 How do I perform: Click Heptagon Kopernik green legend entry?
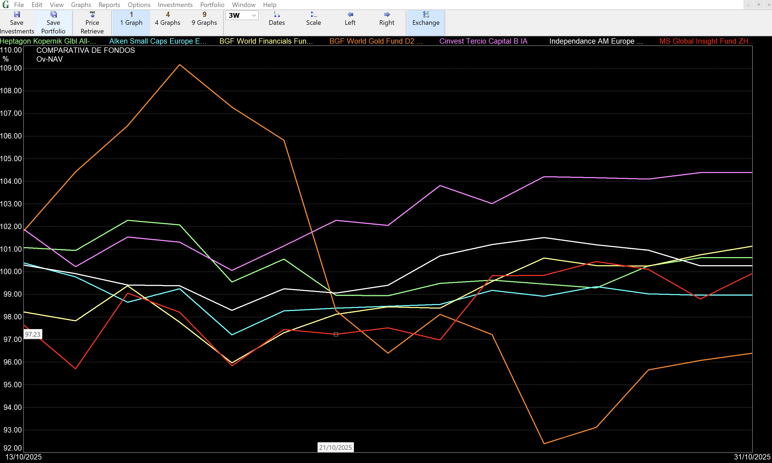point(48,41)
